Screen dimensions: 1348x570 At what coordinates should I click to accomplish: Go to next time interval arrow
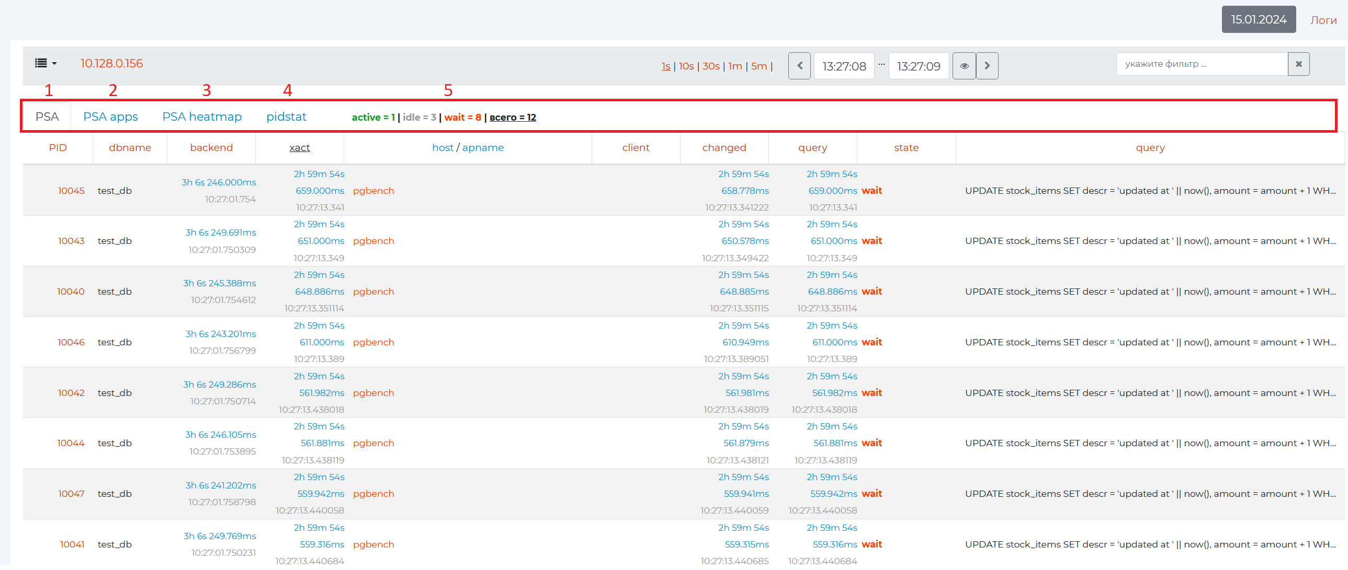pyautogui.click(x=987, y=66)
